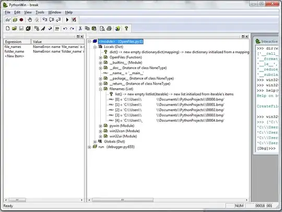282x212 pixels.
Task: Select the folder_name watch expression row
Action: pos(44,51)
